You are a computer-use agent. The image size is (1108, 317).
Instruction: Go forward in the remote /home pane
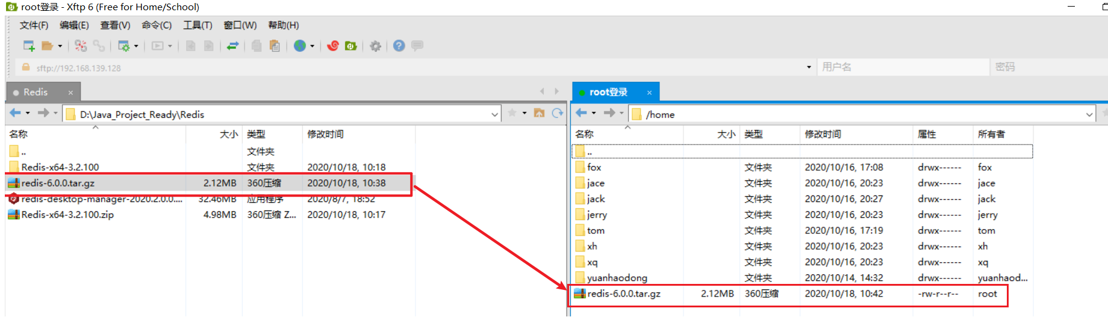point(609,113)
